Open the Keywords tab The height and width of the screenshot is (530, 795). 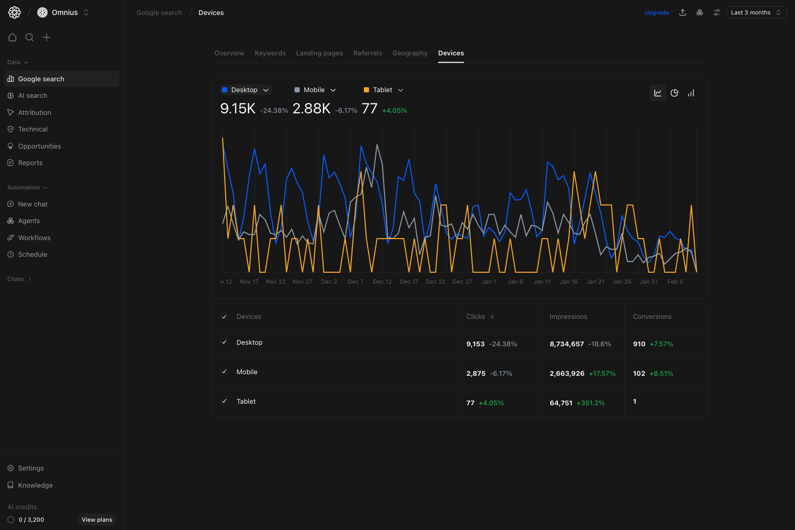pyautogui.click(x=270, y=53)
